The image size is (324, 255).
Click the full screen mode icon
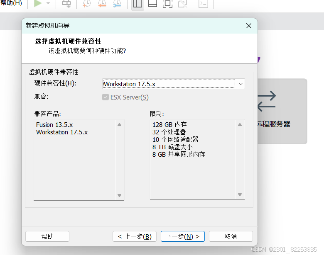167,3
